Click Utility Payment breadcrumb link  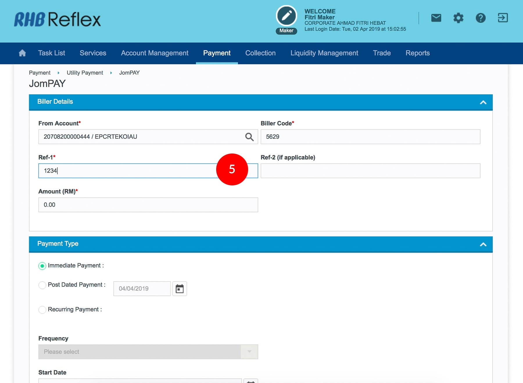tap(85, 73)
